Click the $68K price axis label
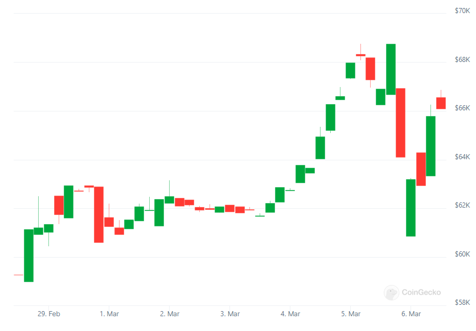476x331 pixels. [x=462, y=59]
